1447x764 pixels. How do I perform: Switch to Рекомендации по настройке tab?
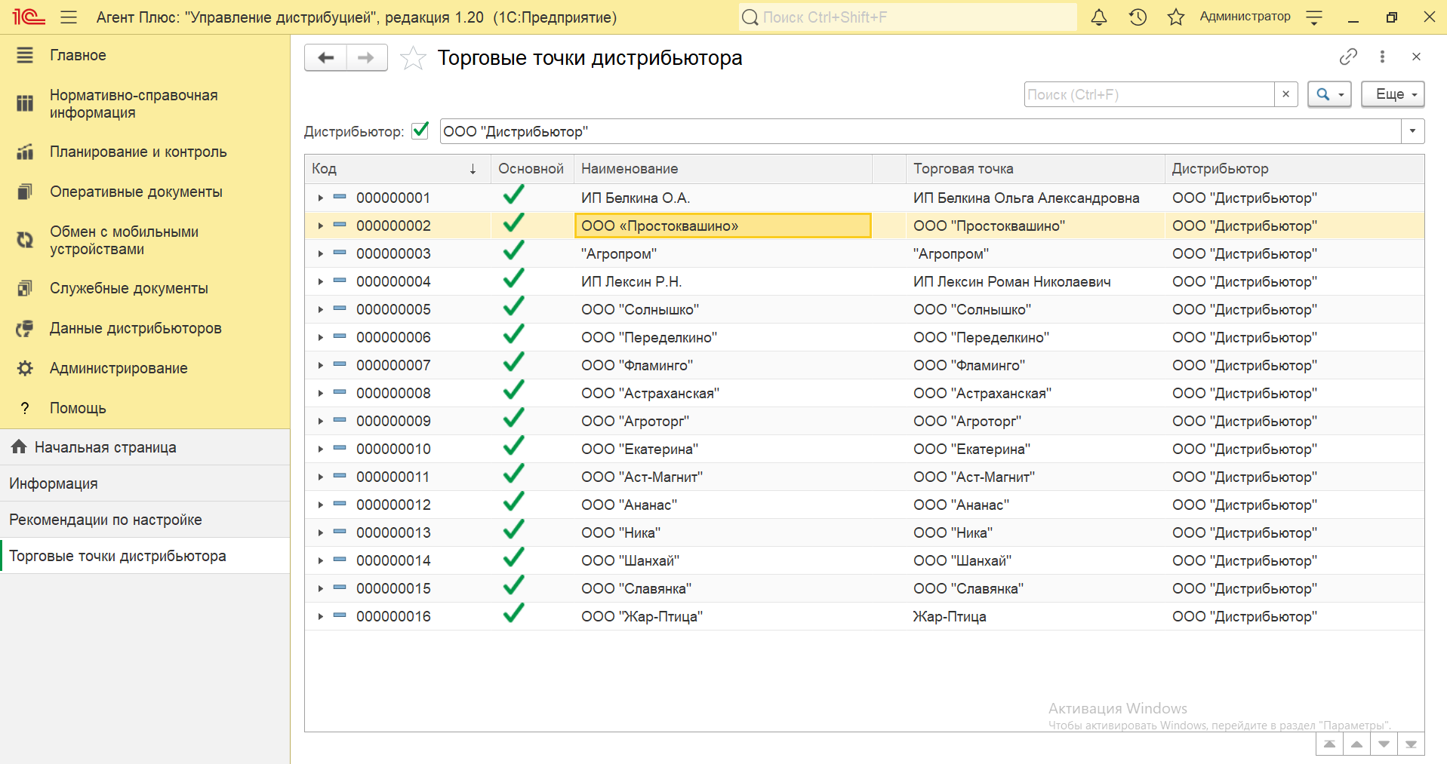145,520
